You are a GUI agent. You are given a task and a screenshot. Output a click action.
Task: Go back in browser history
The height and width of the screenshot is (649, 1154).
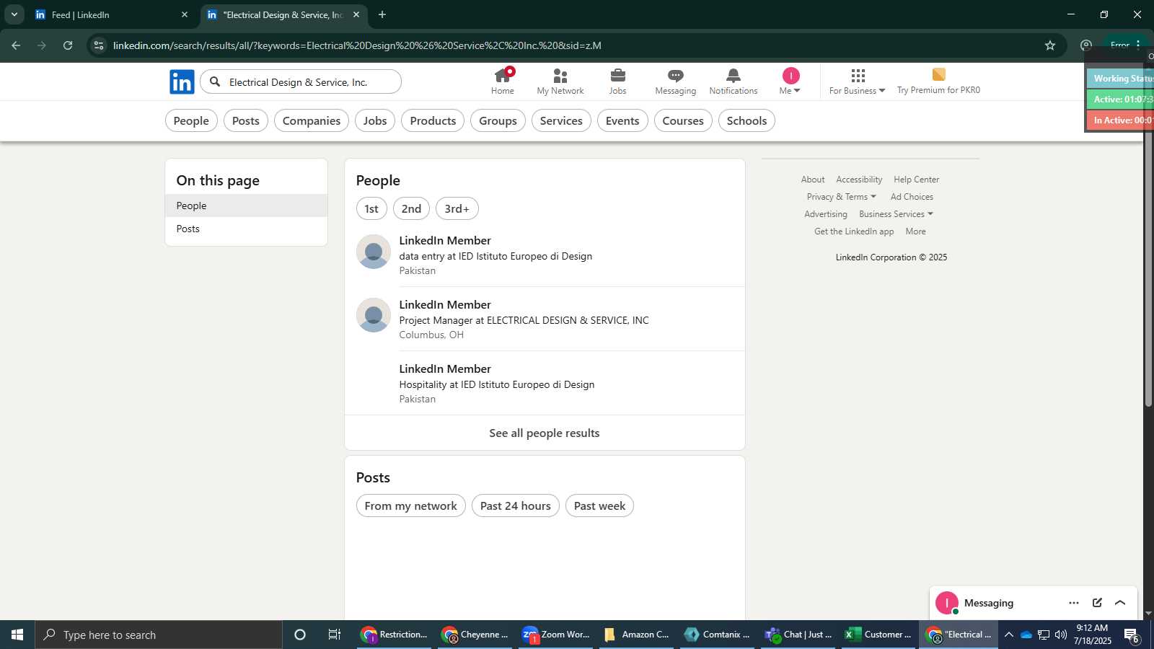click(x=16, y=45)
